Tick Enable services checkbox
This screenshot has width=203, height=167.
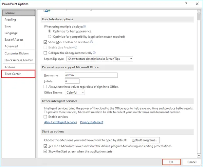pos(45,117)
